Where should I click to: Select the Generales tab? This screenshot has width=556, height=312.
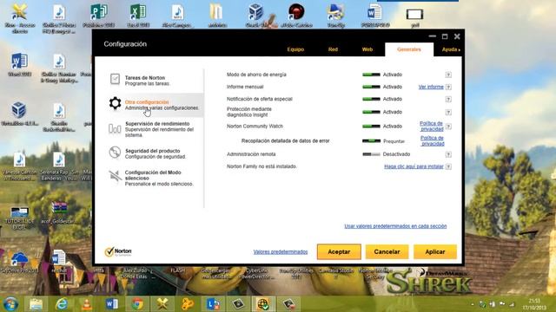409,49
